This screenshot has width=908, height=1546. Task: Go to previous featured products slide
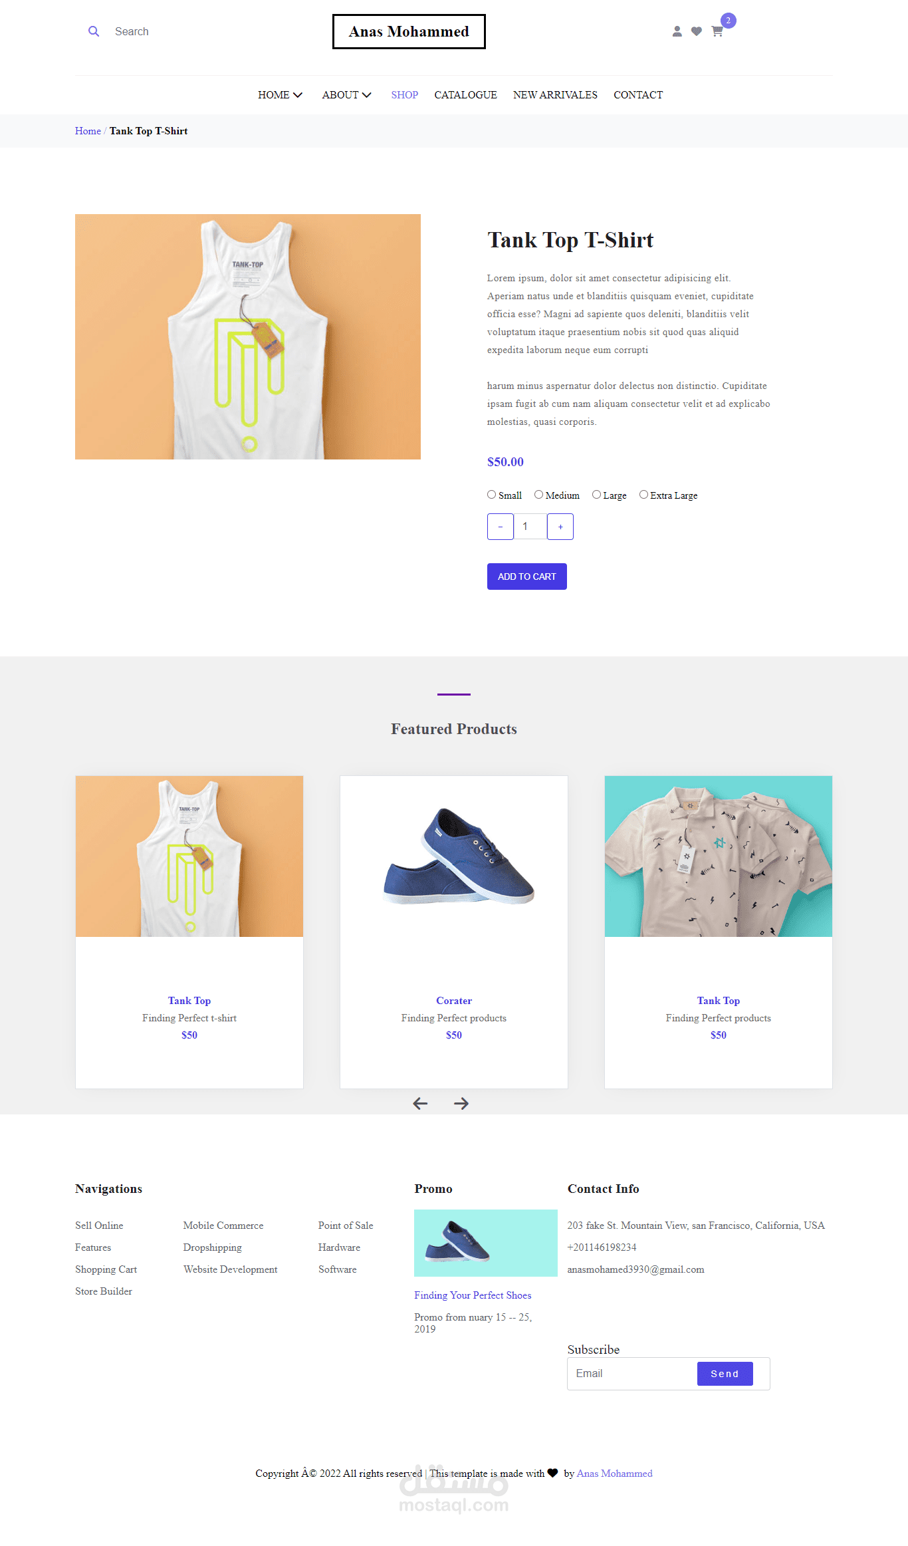point(420,1104)
